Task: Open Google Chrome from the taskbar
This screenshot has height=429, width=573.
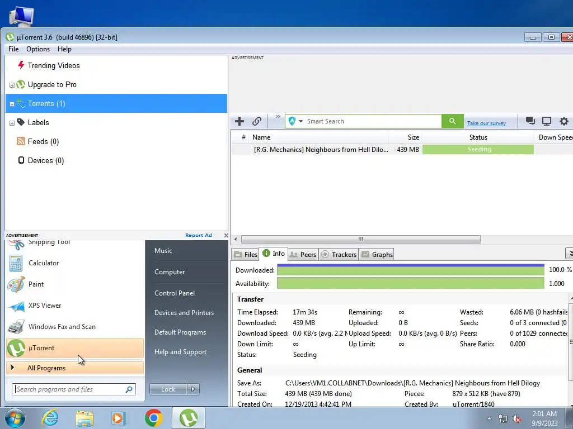Action: [153, 418]
